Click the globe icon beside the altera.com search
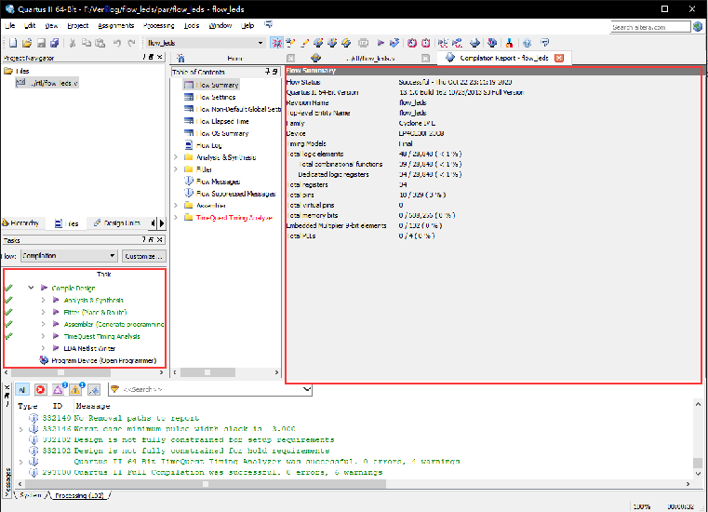The image size is (708, 512). point(698,27)
